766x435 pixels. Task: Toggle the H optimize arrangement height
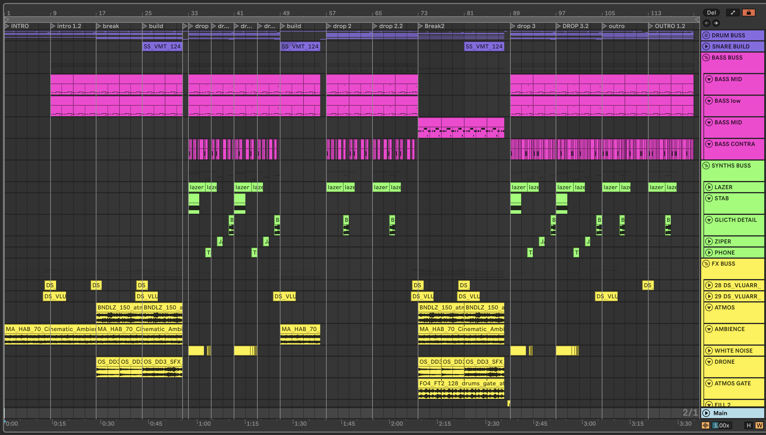click(x=749, y=425)
